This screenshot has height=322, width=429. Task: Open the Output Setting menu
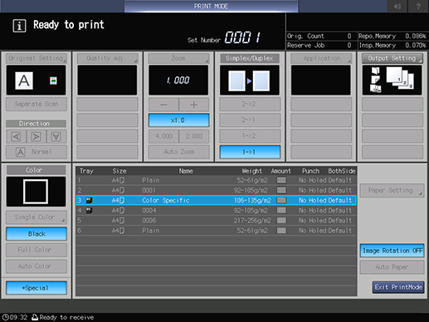tap(392, 58)
